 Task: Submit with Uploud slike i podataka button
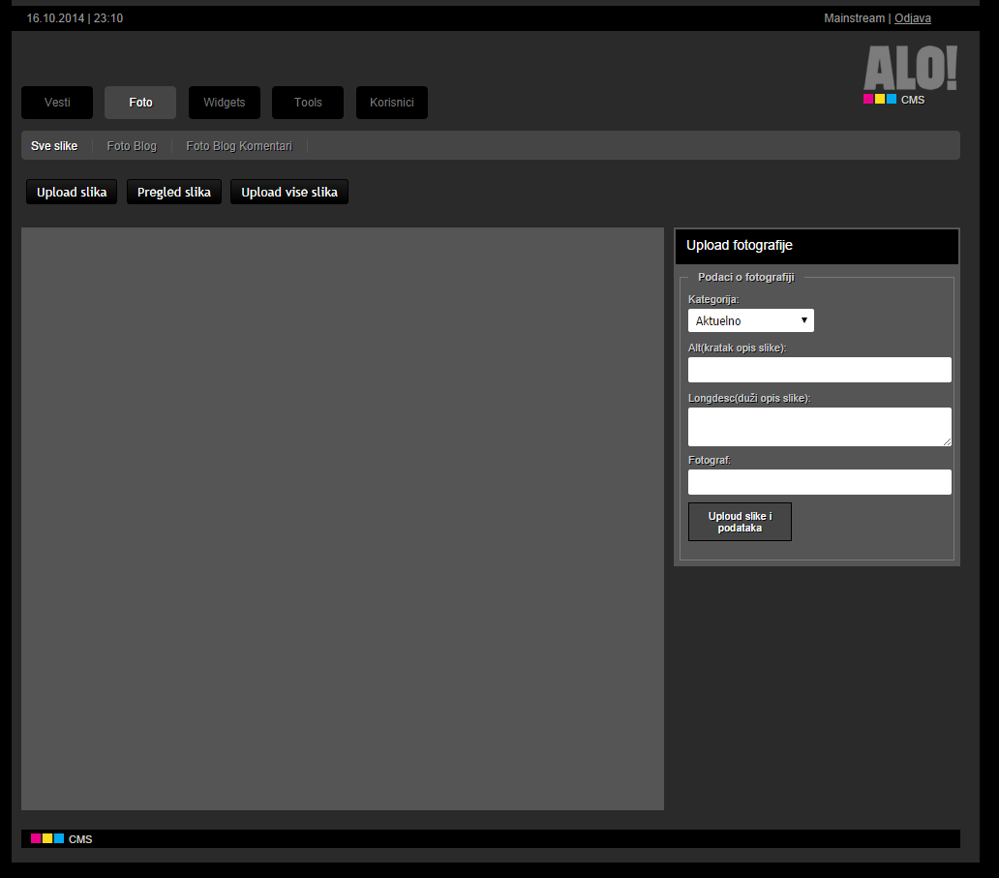tap(740, 522)
